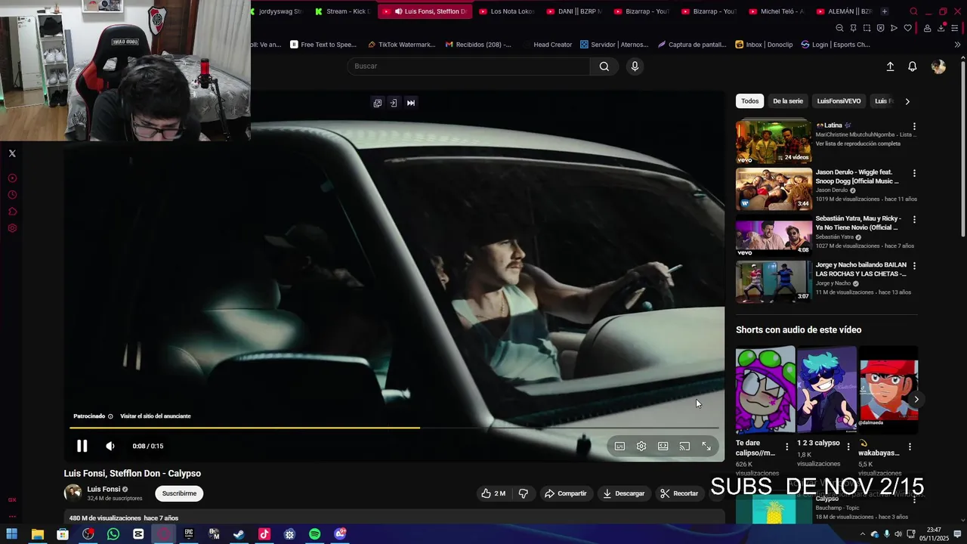Open video player settings gear
The width and height of the screenshot is (967, 544).
[x=641, y=447]
